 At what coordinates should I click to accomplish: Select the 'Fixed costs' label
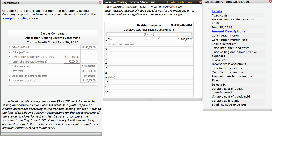click(x=220, y=15)
